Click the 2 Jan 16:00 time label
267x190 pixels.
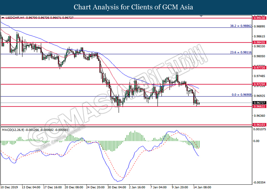(x=137, y=187)
